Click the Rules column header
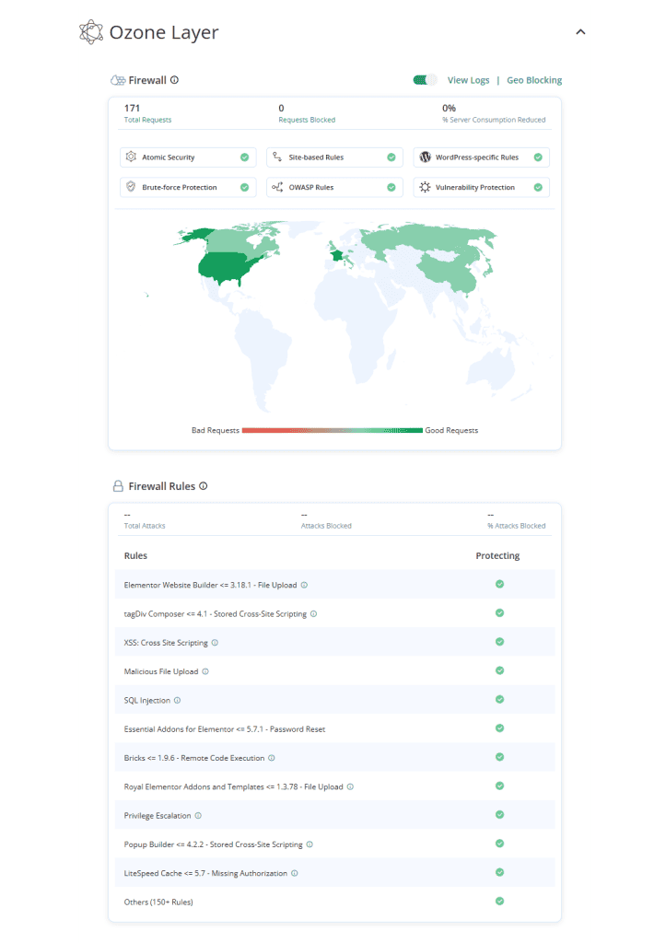This screenshot has width=666, height=943. pos(135,555)
